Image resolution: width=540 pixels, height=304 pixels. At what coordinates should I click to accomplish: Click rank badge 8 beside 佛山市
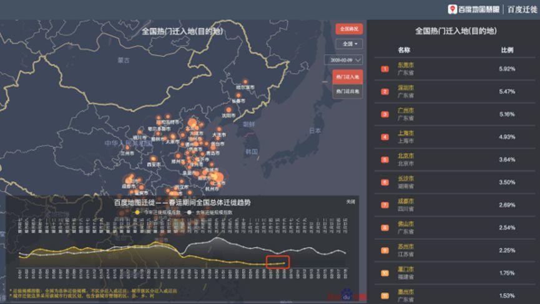point(385,228)
